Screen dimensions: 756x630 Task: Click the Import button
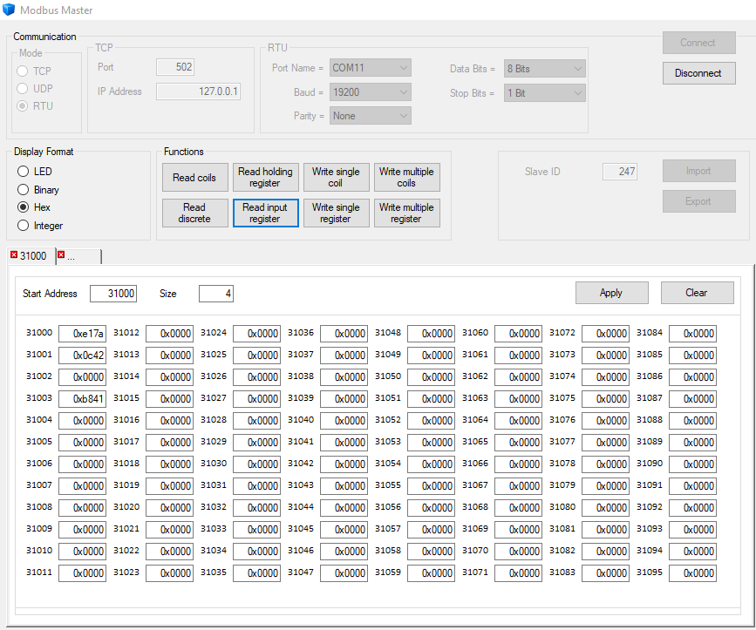[698, 171]
